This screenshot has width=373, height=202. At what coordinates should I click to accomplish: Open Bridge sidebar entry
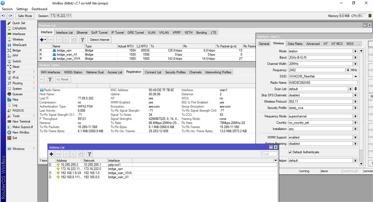click(16, 50)
